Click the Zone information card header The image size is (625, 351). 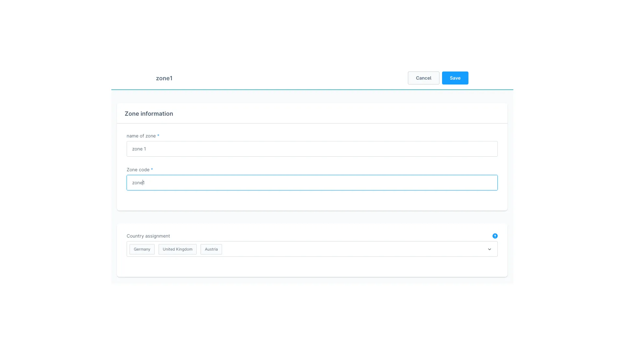point(149,114)
